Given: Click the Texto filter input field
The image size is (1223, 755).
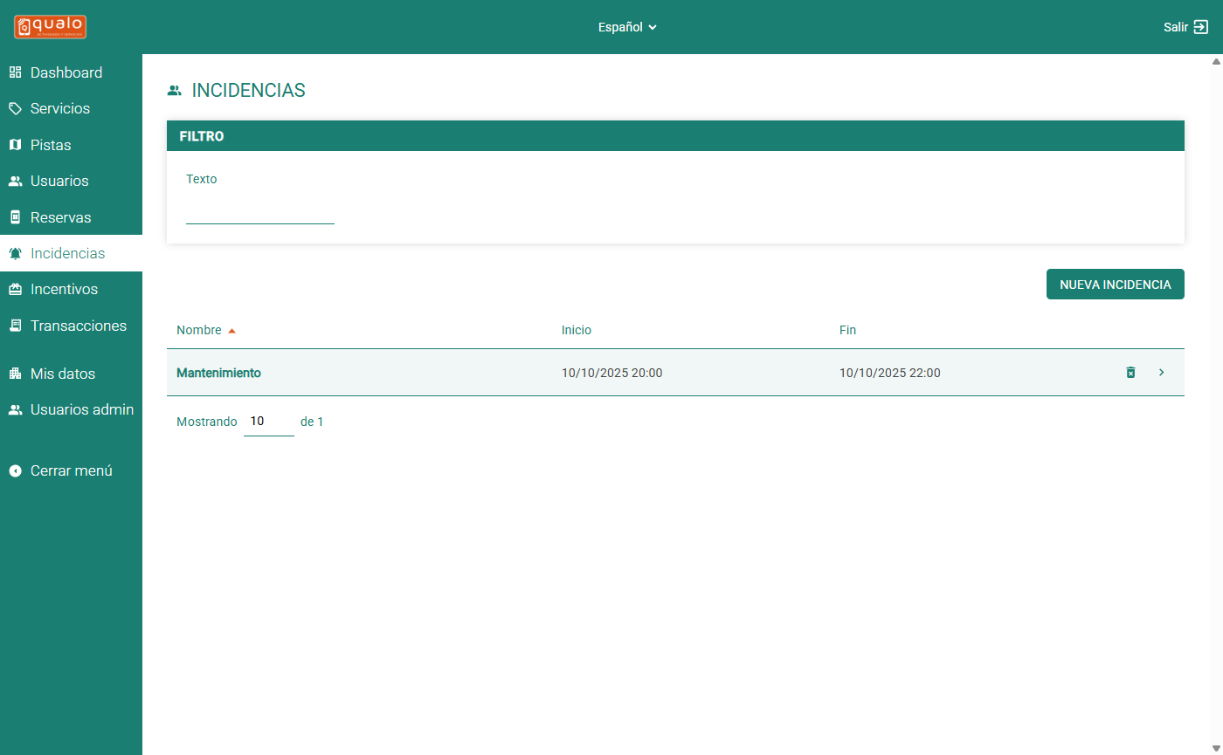Looking at the screenshot, I should point(259,212).
